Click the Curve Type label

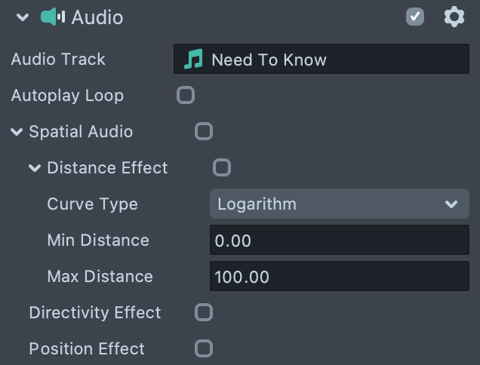coord(92,204)
